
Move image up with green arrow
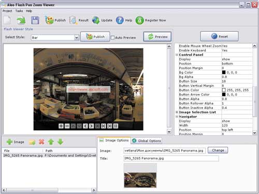pos(51,142)
